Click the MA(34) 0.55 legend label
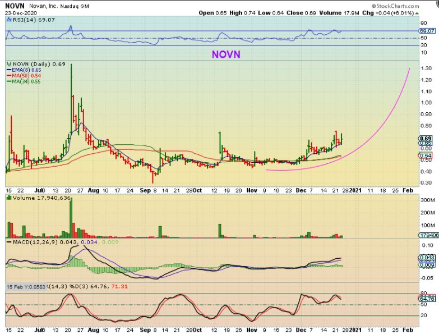 (26, 81)
